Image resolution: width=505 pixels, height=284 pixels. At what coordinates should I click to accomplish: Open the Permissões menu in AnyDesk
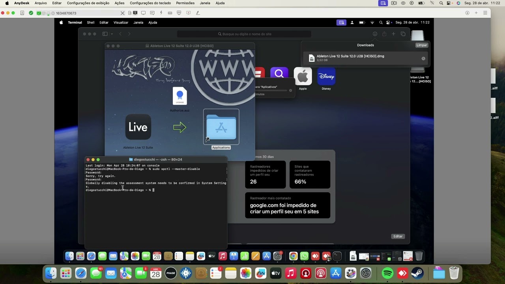pos(185,3)
